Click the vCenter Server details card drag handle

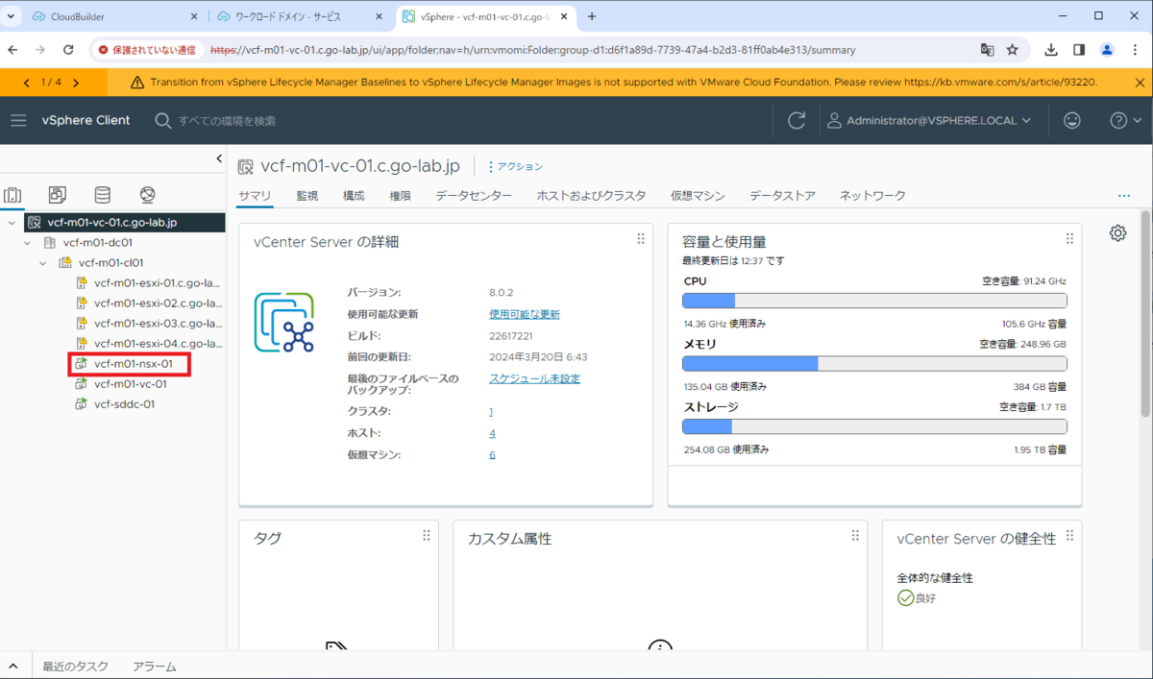pos(641,239)
